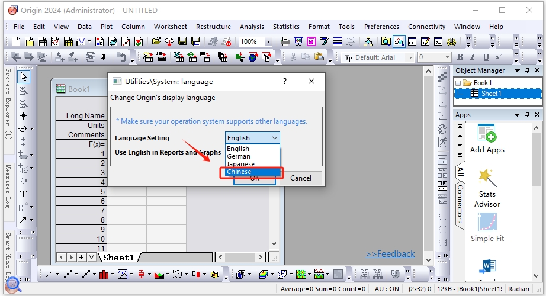The height and width of the screenshot is (296, 546).
Task: Expand the 100% zoom level dropdown
Action: point(268,42)
